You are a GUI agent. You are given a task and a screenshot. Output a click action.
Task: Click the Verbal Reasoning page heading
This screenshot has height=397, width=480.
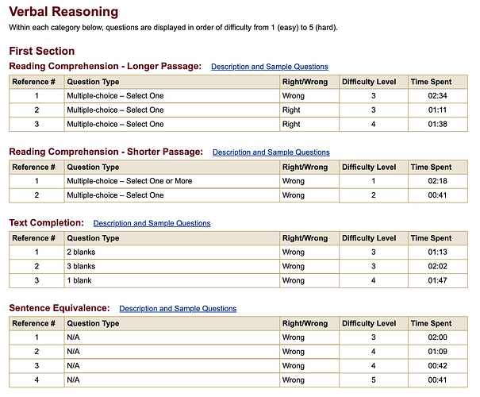63,12
